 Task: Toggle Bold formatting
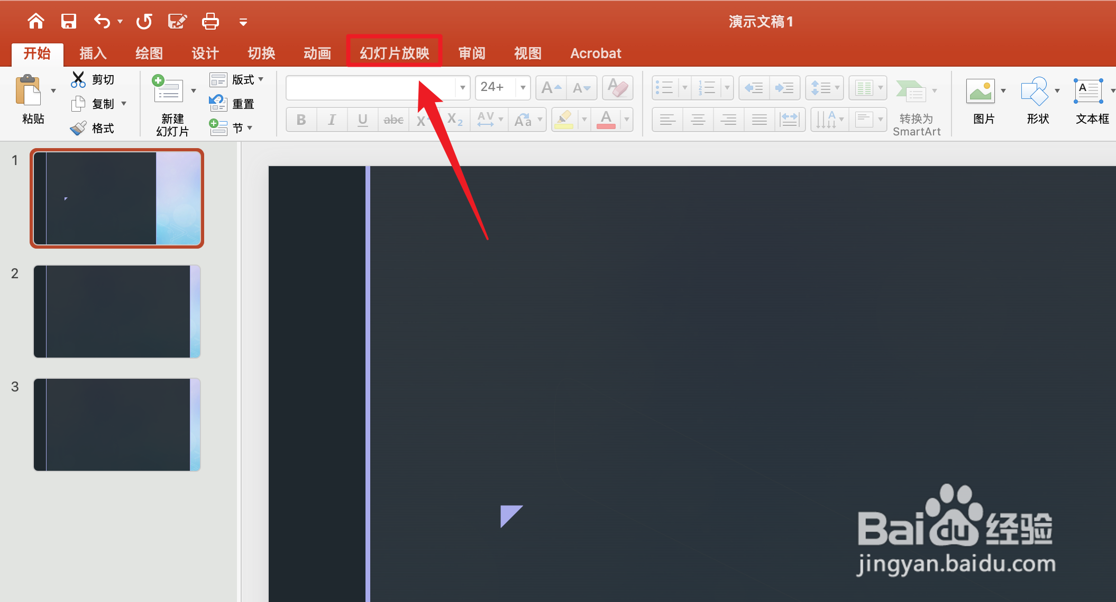[301, 120]
